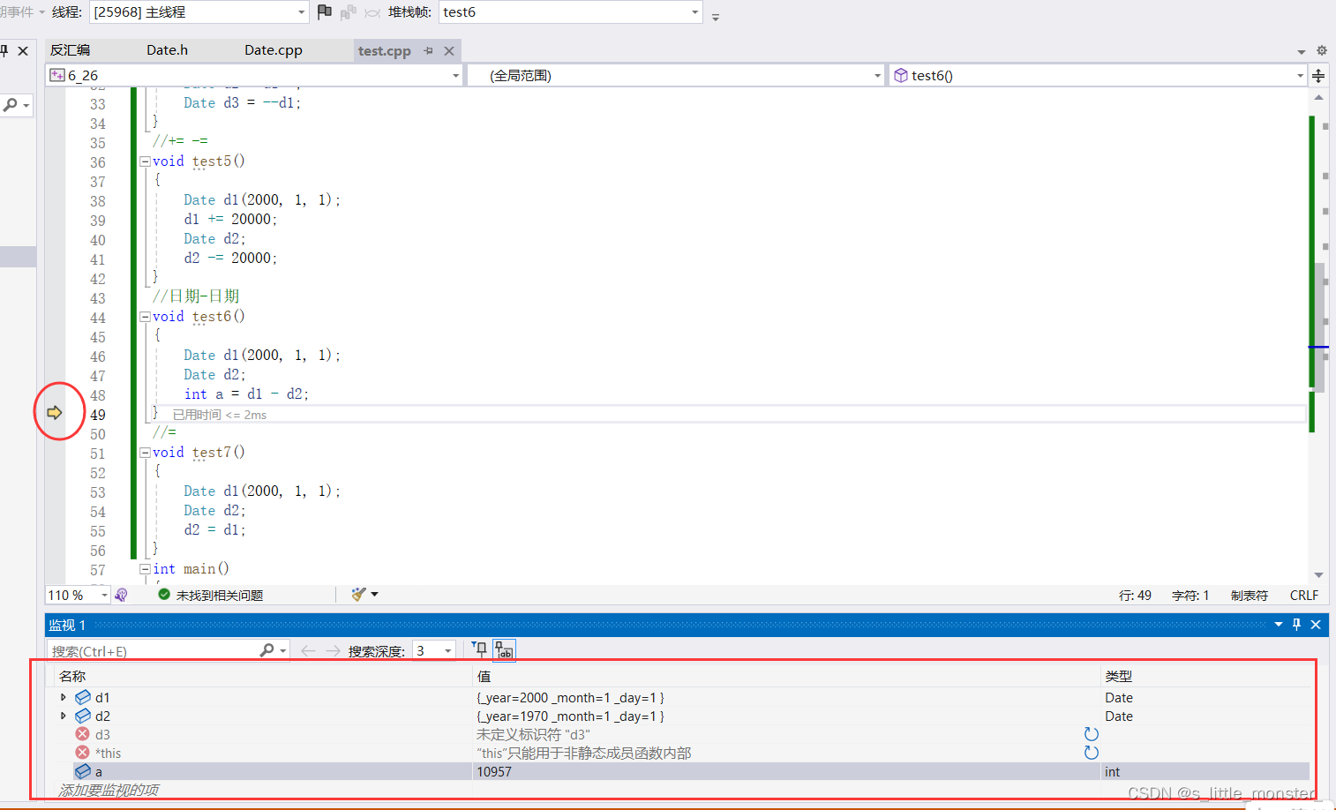
Task: Toggle the hexadecimal/format display icon in Watch toolbar
Action: pos(504,650)
